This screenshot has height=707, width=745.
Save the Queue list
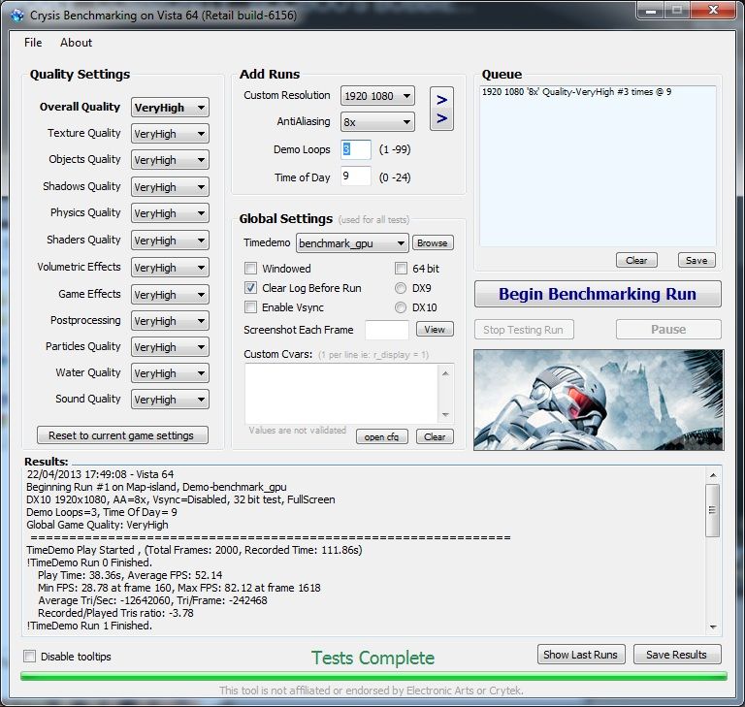[x=696, y=260]
